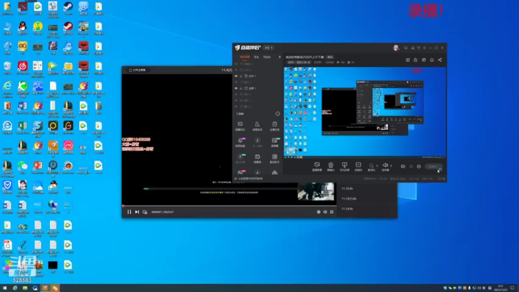Open streaming app settings gear

(418, 167)
